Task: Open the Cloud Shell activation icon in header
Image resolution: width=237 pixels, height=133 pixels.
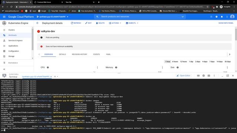Action: [x=211, y=17]
